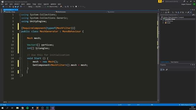Click the Categorized icon in Properties panel

(161, 70)
